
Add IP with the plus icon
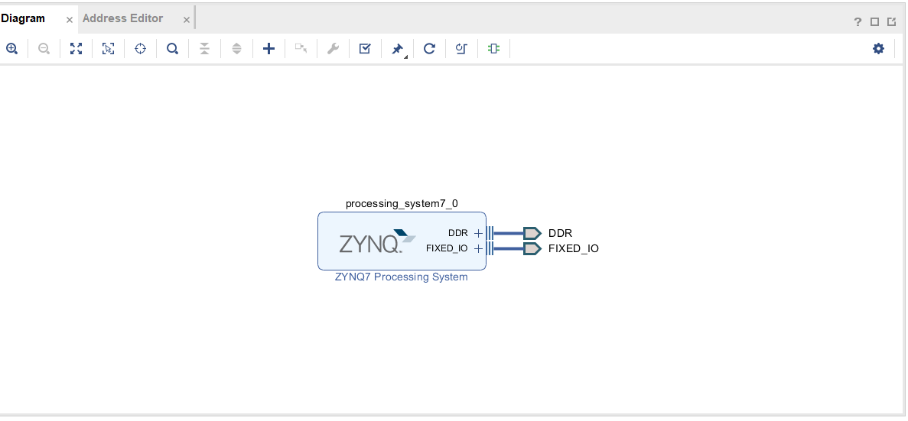click(x=268, y=49)
